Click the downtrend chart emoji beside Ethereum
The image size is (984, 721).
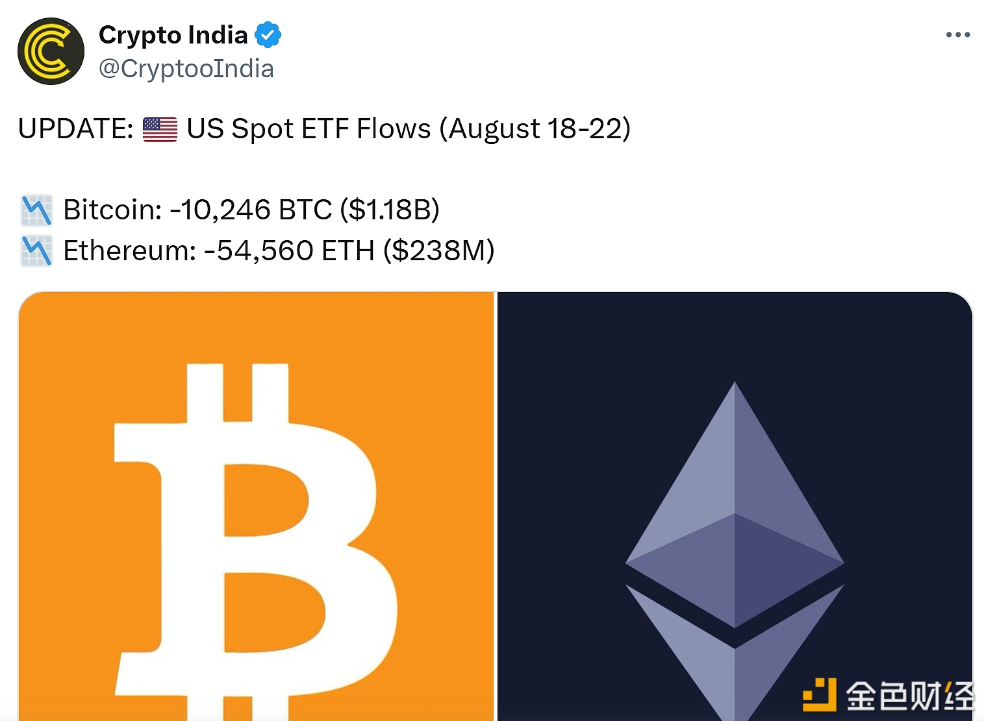36,251
